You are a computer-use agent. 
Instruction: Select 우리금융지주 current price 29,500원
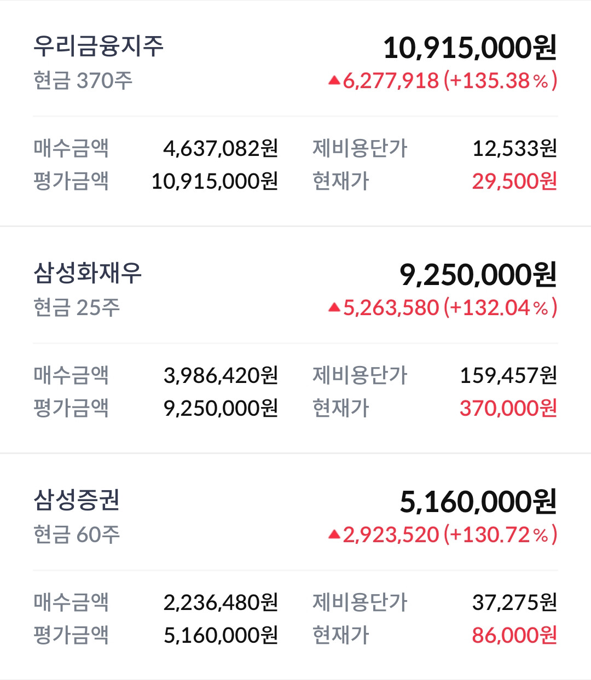[514, 181]
